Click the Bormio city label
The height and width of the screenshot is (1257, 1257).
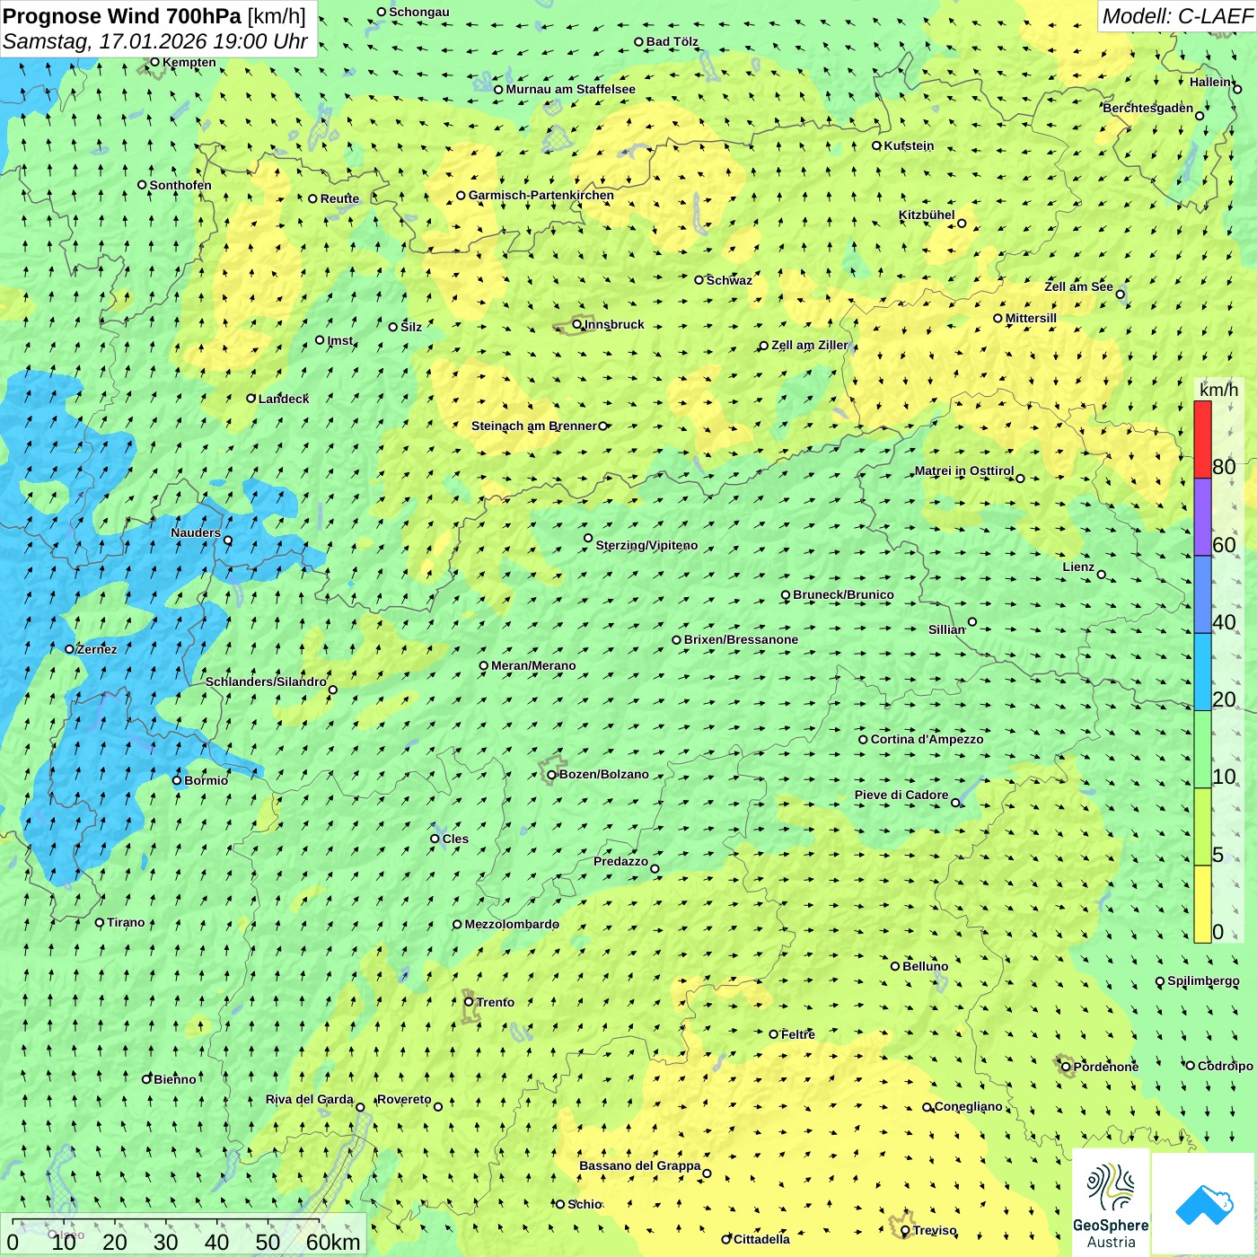(x=206, y=780)
